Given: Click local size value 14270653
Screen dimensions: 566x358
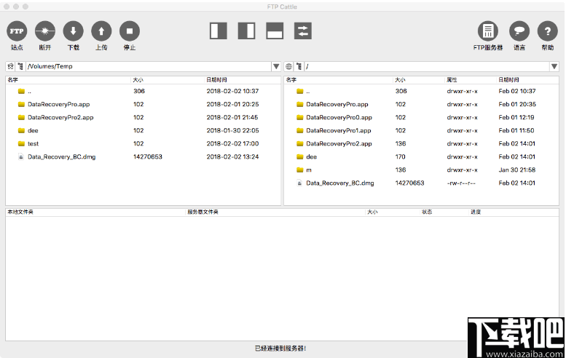Looking at the screenshot, I should [x=148, y=157].
